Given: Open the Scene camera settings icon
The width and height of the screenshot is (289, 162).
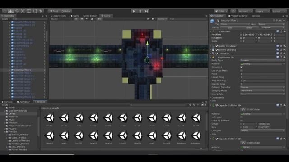Looking at the screenshot, I should pyautogui.click(x=153, y=19).
